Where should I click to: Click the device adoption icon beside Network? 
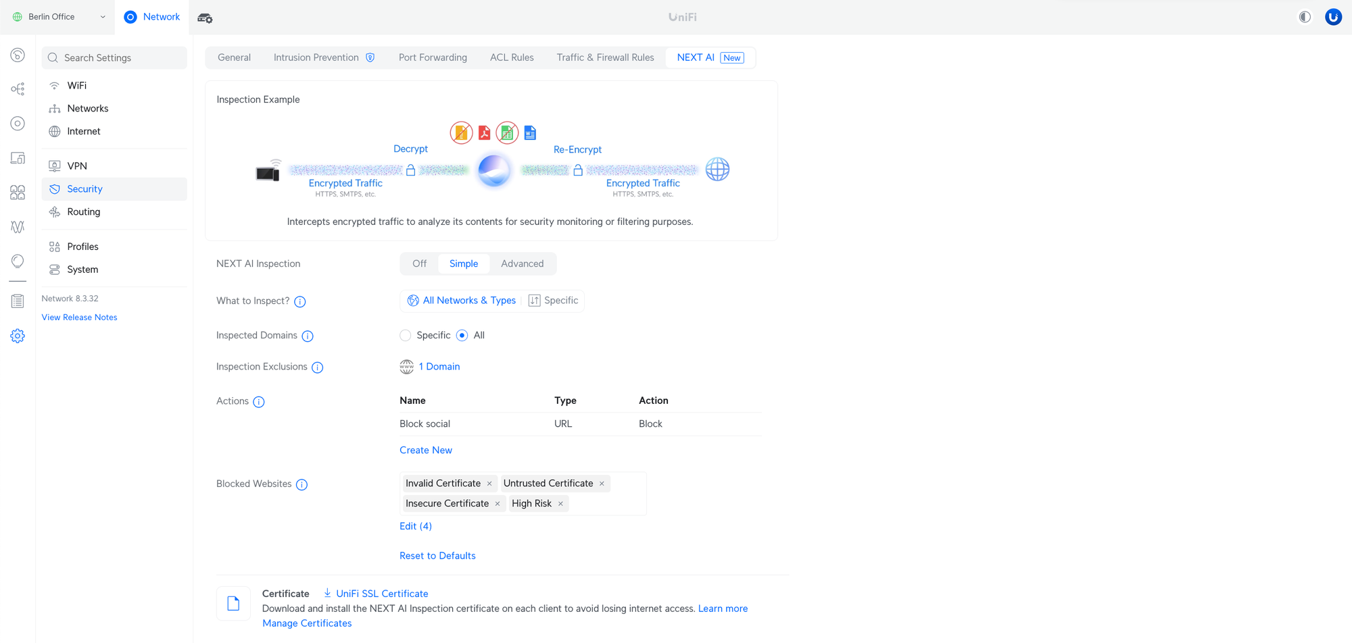click(205, 18)
